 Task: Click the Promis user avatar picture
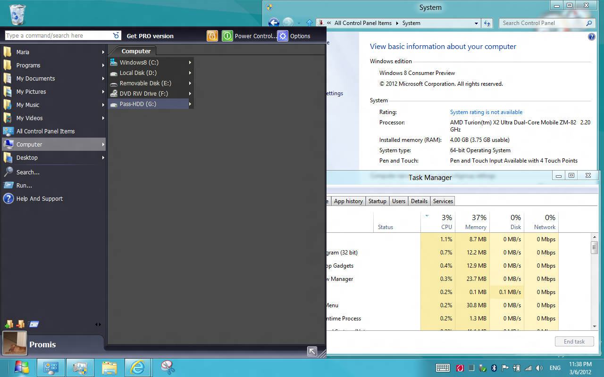click(15, 343)
